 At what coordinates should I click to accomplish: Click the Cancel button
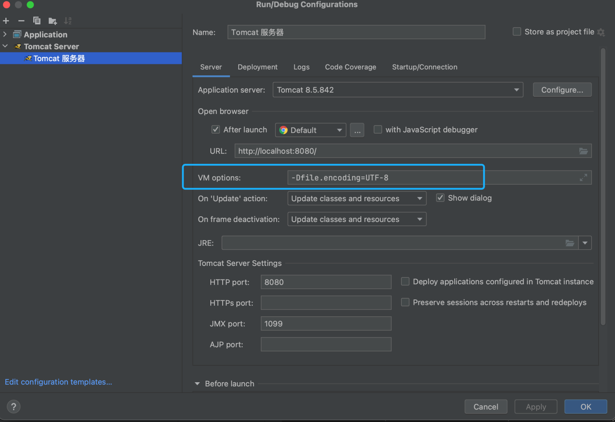tap(486, 407)
